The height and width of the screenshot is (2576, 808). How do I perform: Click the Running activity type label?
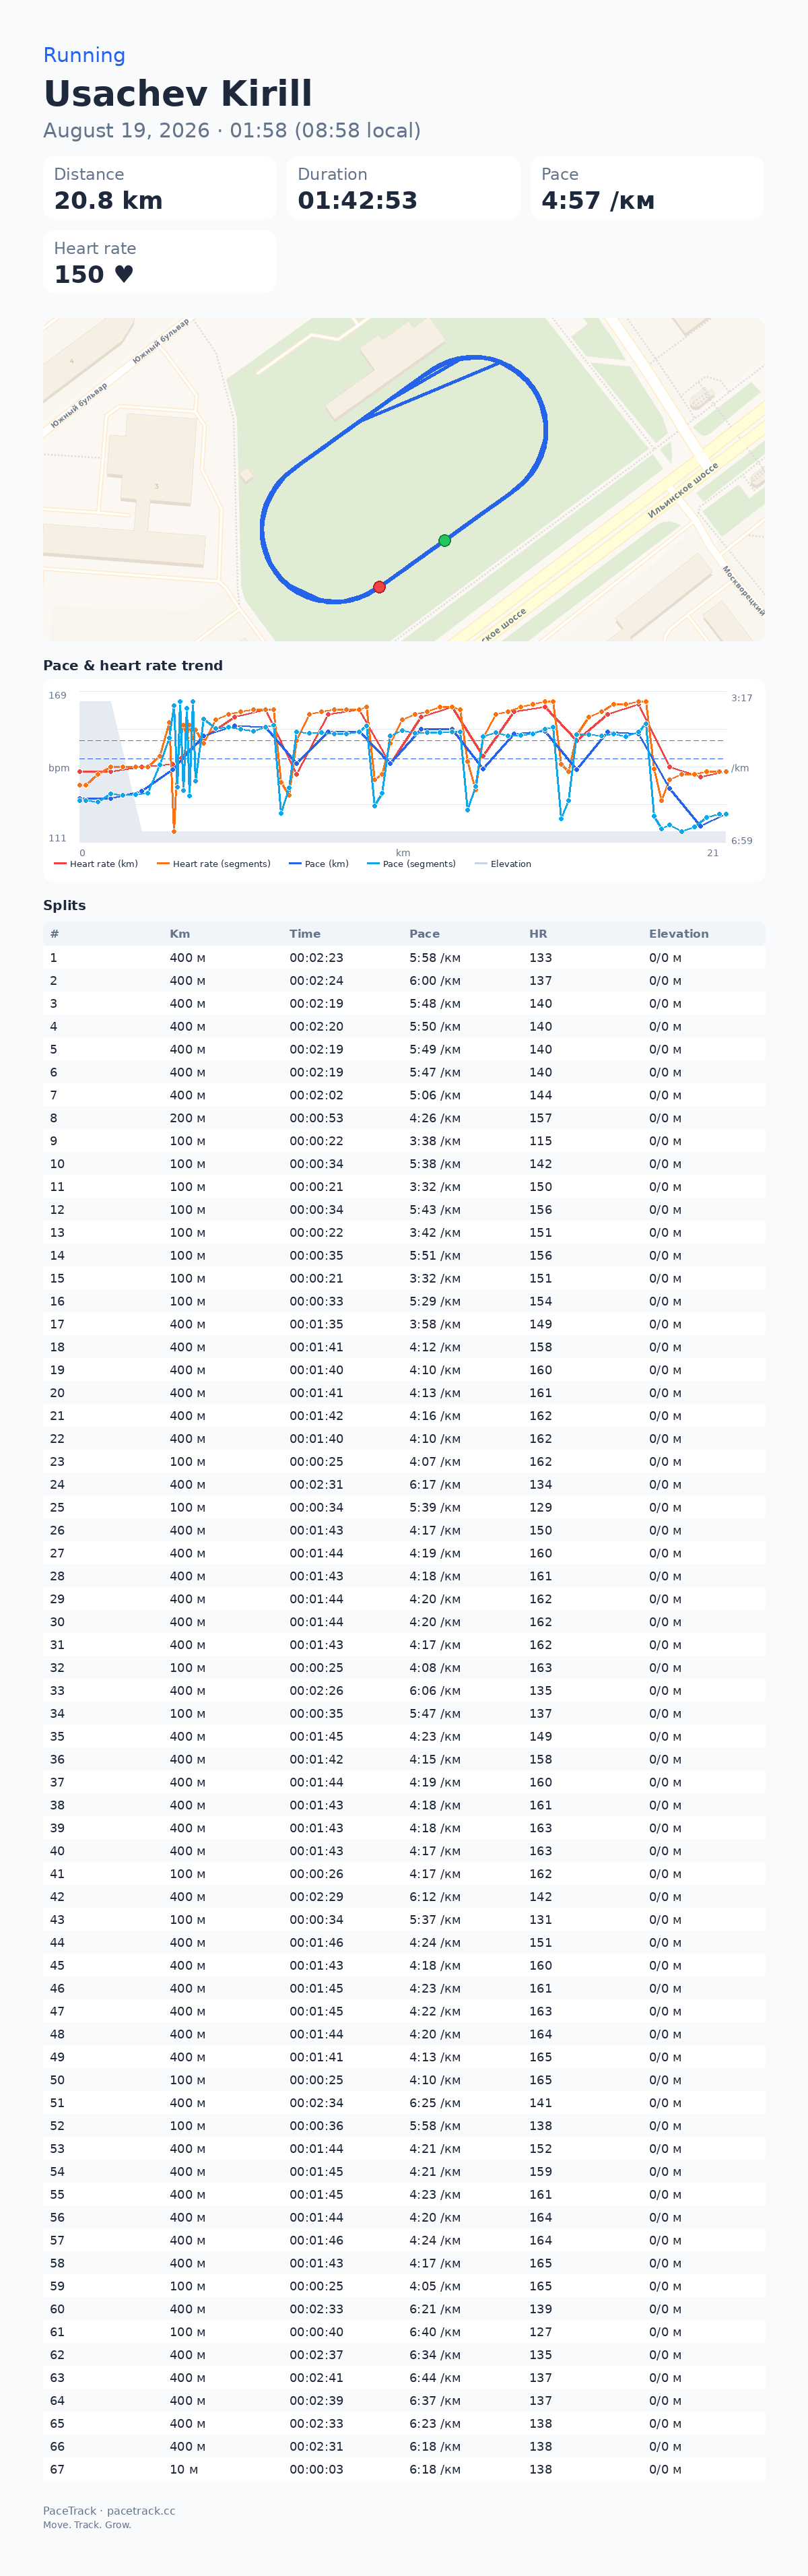(84, 55)
